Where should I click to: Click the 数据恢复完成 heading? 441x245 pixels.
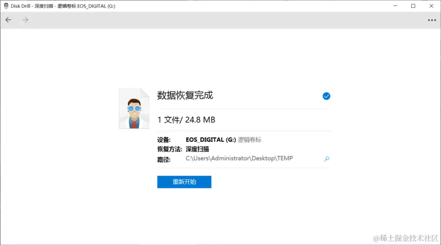(185, 95)
